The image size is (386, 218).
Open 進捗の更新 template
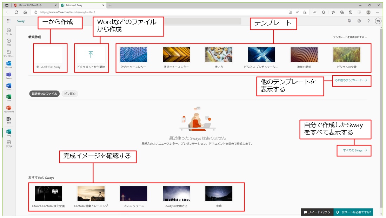(304, 58)
